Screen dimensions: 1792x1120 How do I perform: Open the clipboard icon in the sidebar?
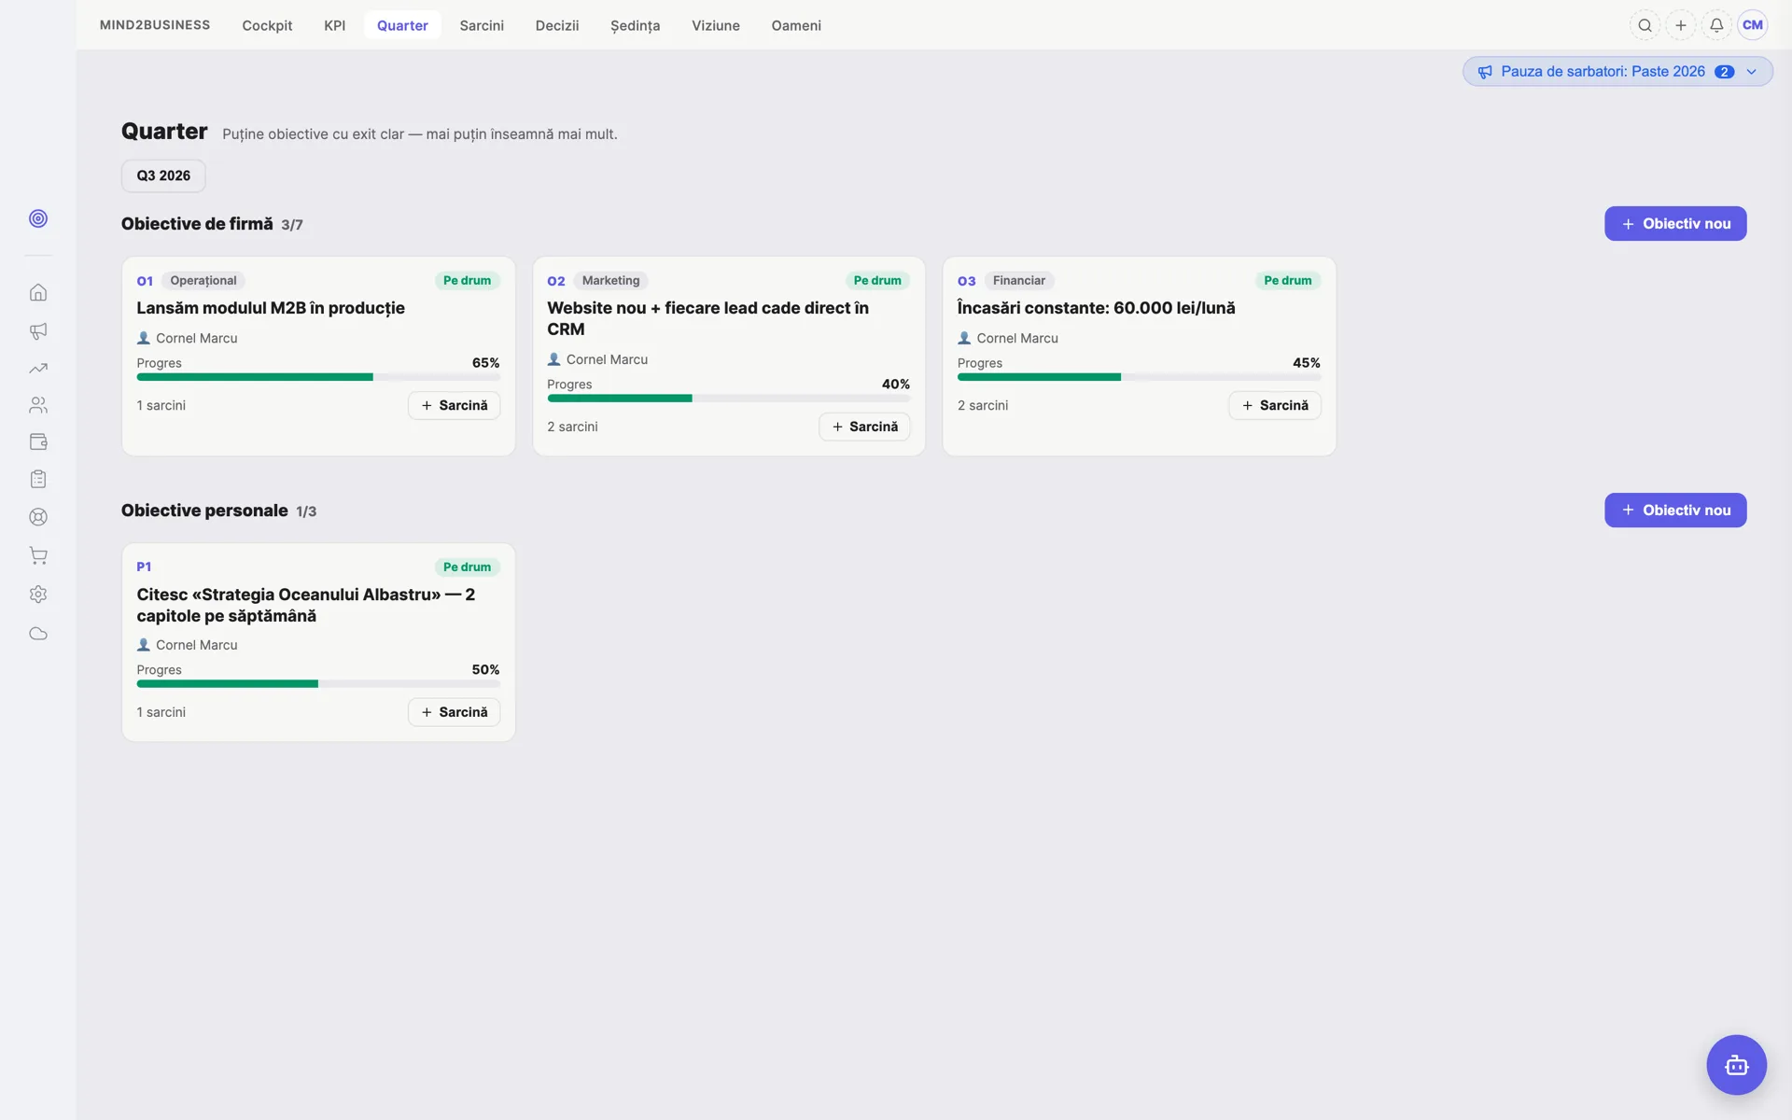38,479
